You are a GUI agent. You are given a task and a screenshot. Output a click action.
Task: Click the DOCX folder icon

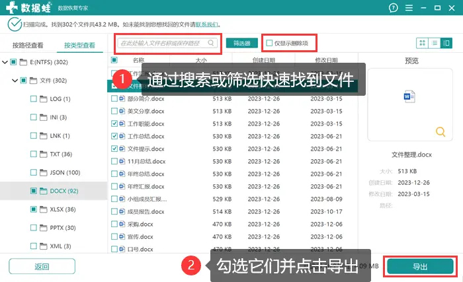(44, 191)
